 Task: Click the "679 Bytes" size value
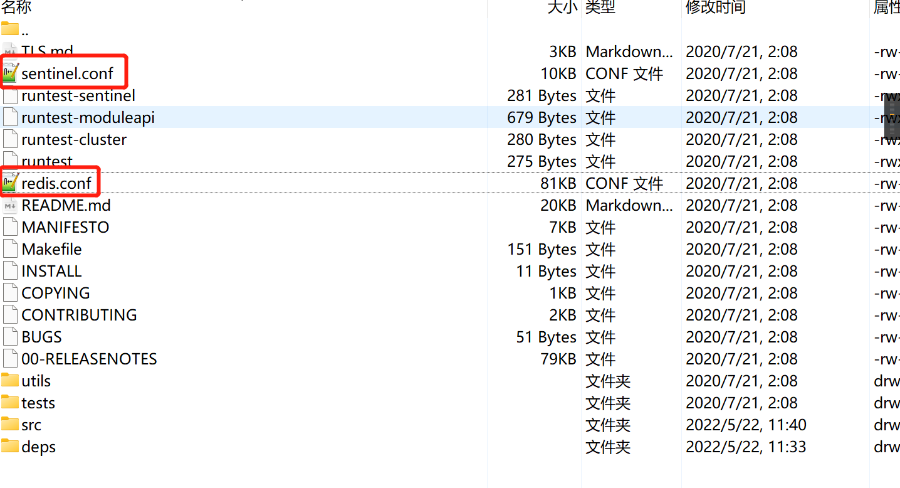point(542,117)
